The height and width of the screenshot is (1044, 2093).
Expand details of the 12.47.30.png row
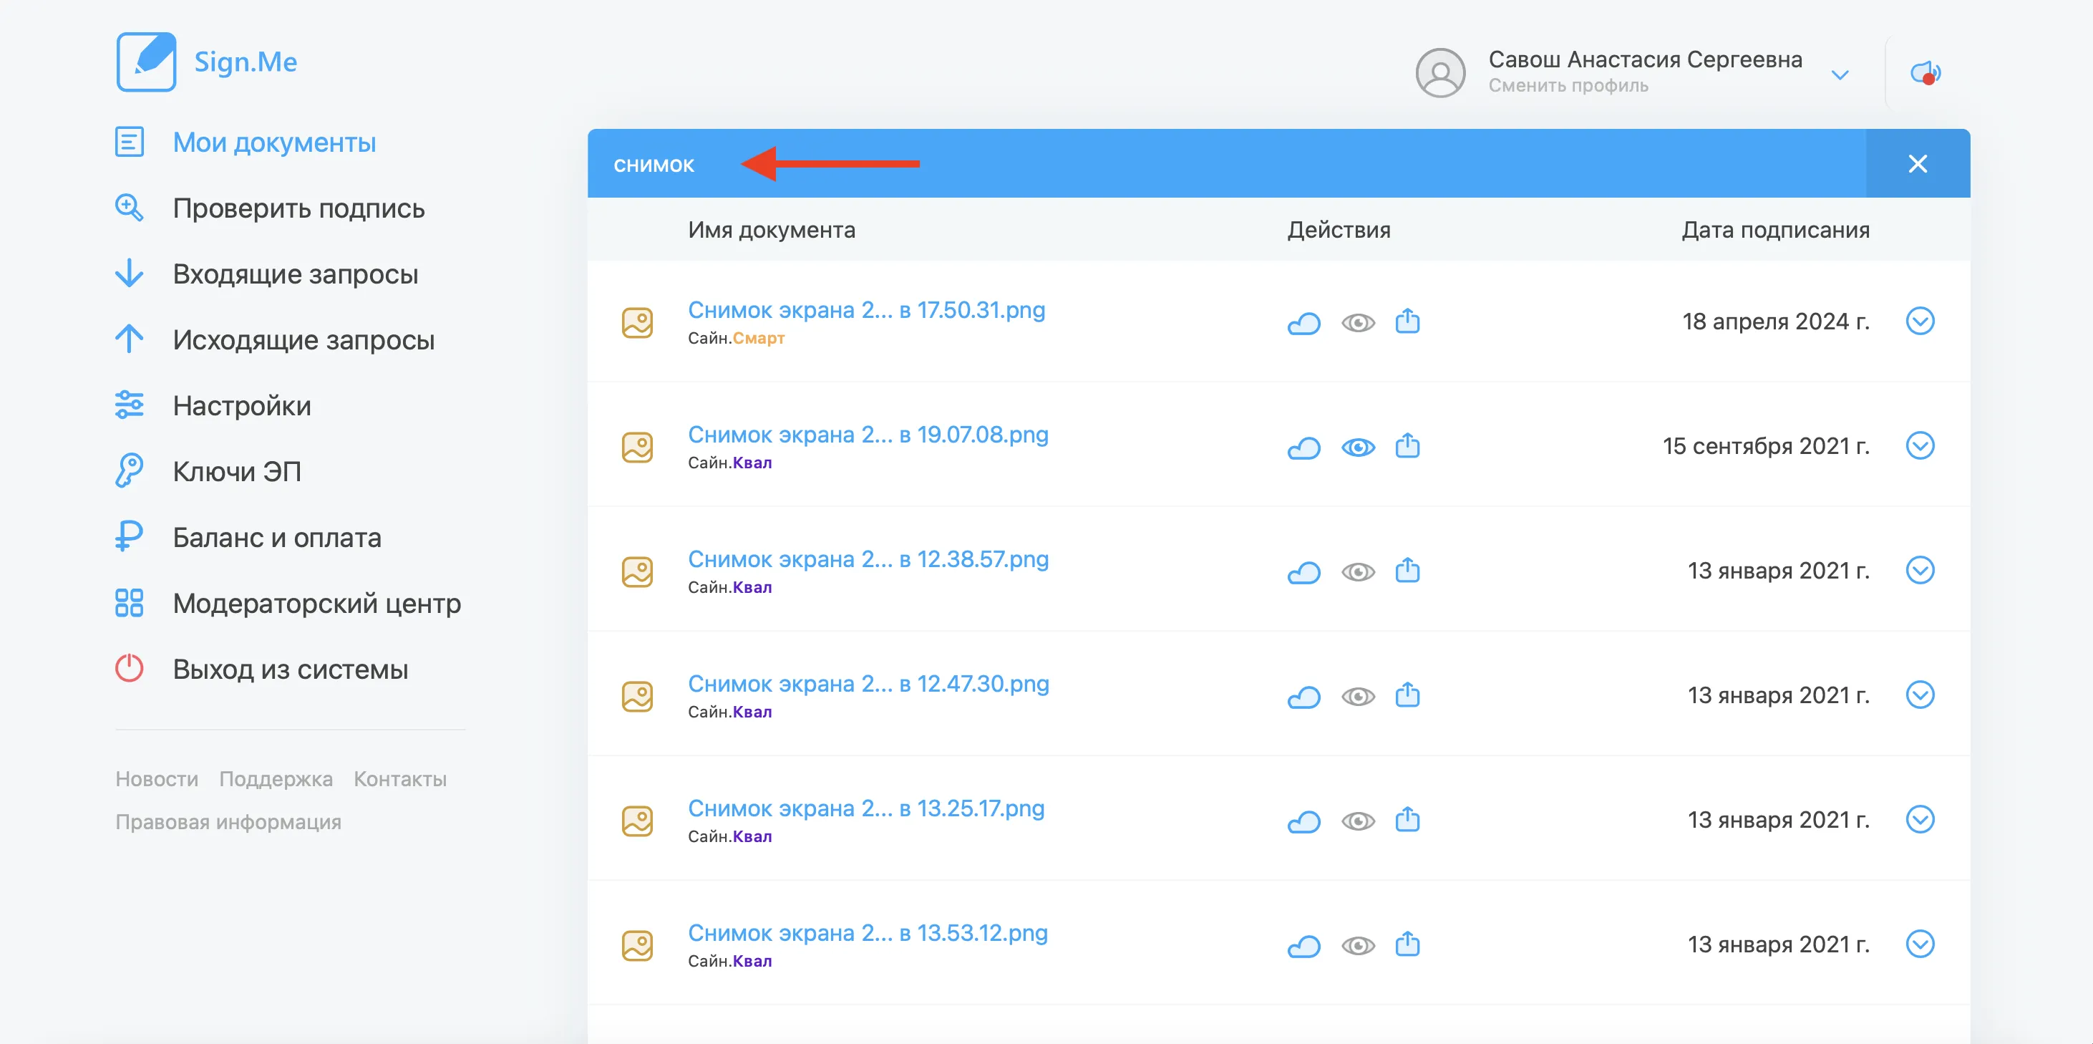[1920, 695]
